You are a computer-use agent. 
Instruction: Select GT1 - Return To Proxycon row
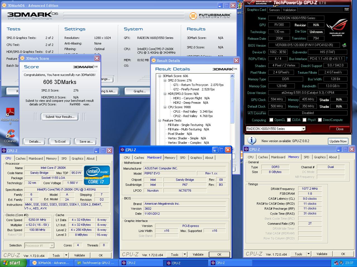pyautogui.click(x=198, y=85)
